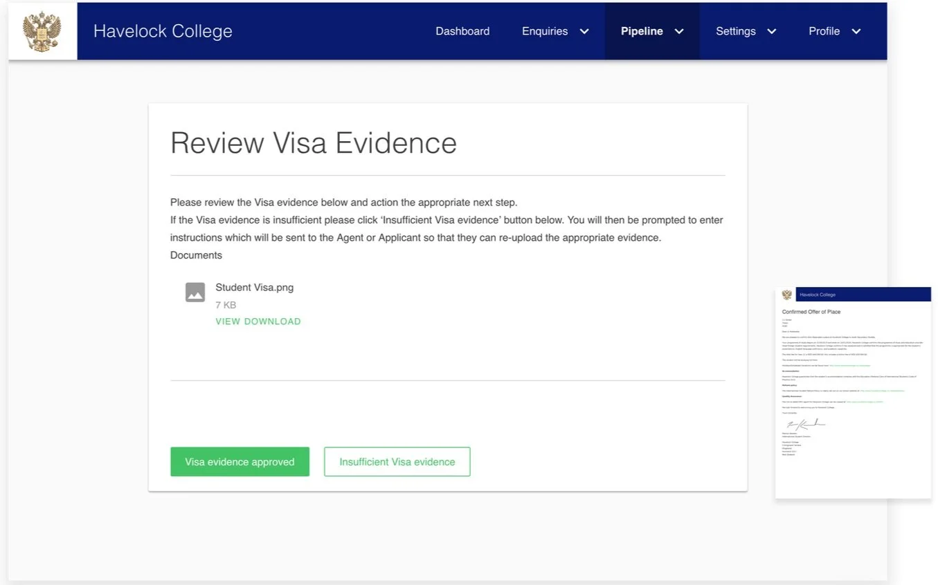
Task: Click the Havelock College title in the header
Action: pyautogui.click(x=163, y=30)
